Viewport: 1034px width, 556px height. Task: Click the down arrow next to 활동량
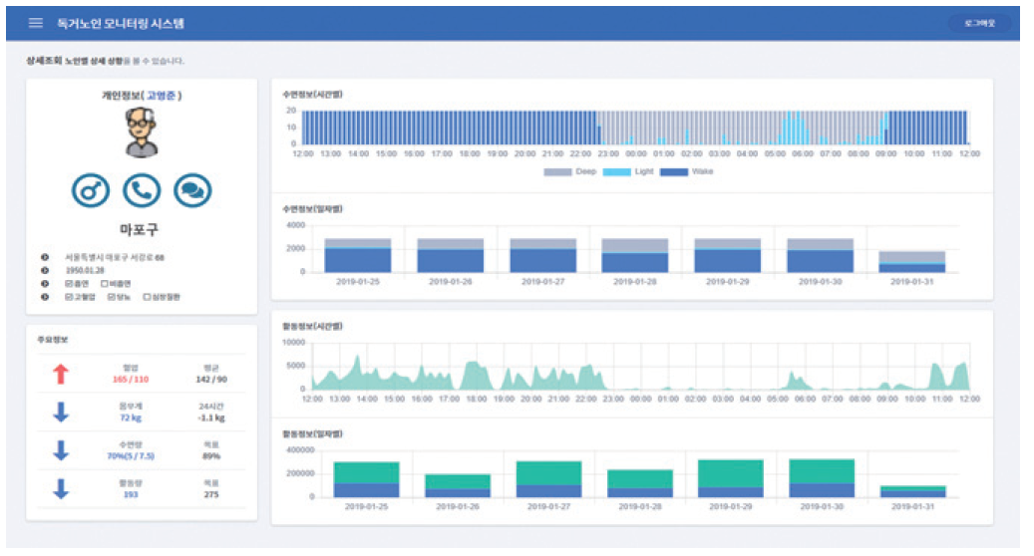tap(61, 488)
